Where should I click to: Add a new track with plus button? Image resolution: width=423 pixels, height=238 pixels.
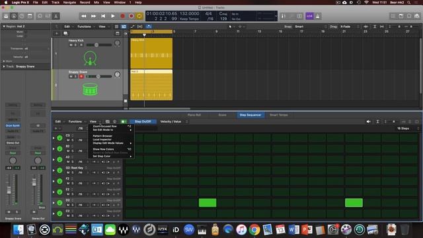(57, 34)
